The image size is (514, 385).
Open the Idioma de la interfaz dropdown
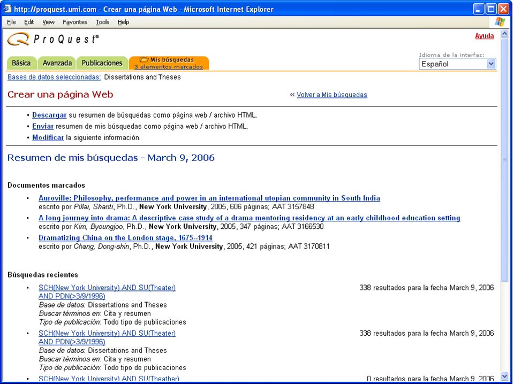(457, 64)
